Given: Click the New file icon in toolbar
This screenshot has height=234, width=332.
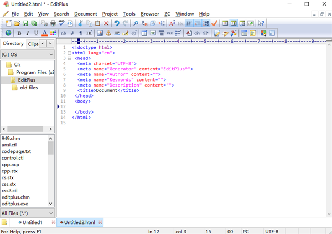Looking at the screenshot, I should click(x=9, y=23).
